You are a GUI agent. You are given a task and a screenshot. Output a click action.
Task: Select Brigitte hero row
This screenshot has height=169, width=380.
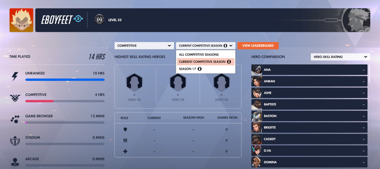309,128
